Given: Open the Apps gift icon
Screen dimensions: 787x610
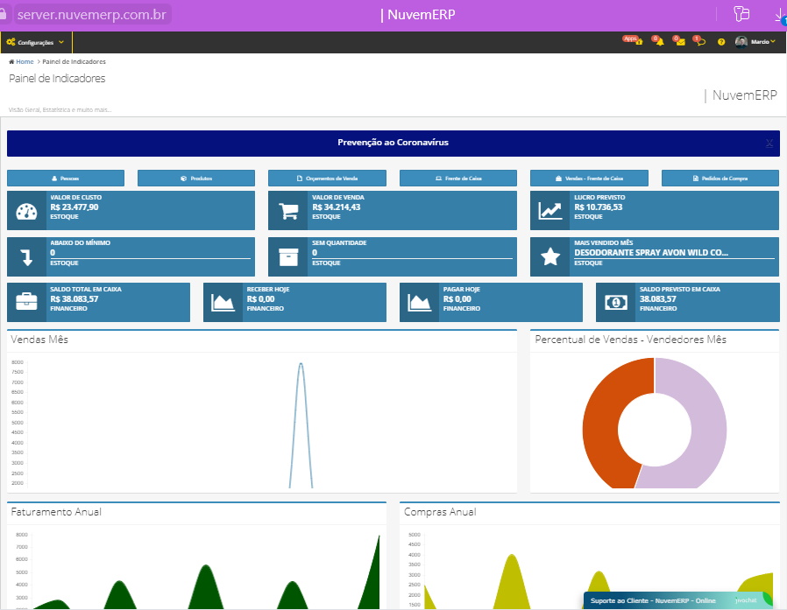Looking at the screenshot, I should (x=638, y=42).
